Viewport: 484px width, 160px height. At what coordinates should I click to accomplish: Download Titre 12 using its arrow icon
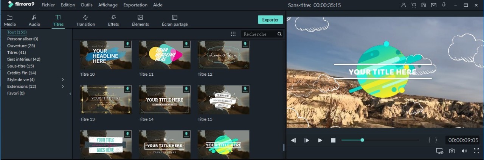(x=245, y=44)
